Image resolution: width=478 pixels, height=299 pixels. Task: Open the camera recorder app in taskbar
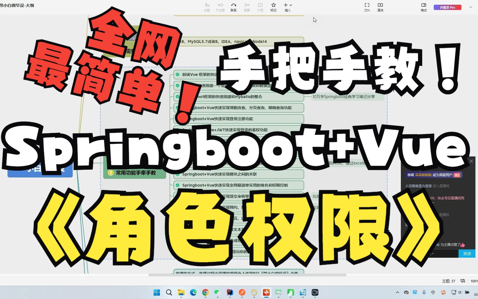tap(315, 292)
